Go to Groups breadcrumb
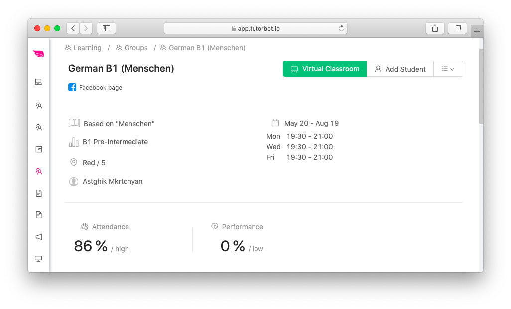Viewport: 511px width, 309px height. pyautogui.click(x=131, y=48)
